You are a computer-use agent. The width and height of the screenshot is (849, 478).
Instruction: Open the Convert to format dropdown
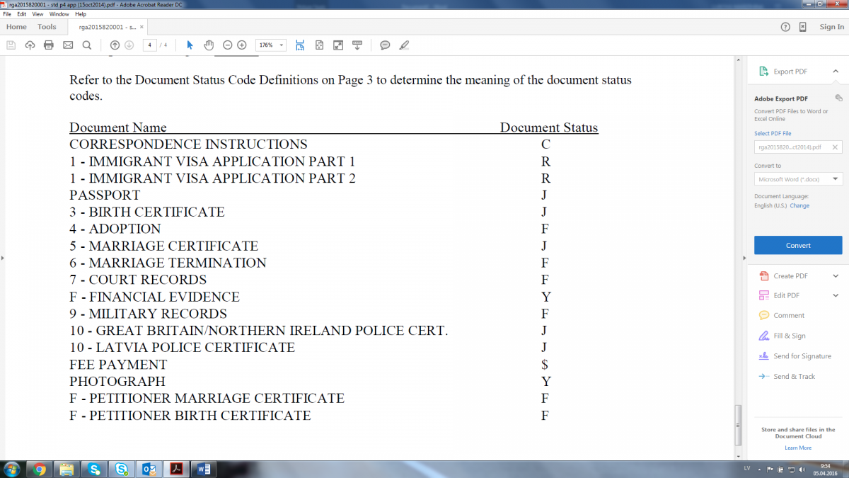pyautogui.click(x=798, y=179)
